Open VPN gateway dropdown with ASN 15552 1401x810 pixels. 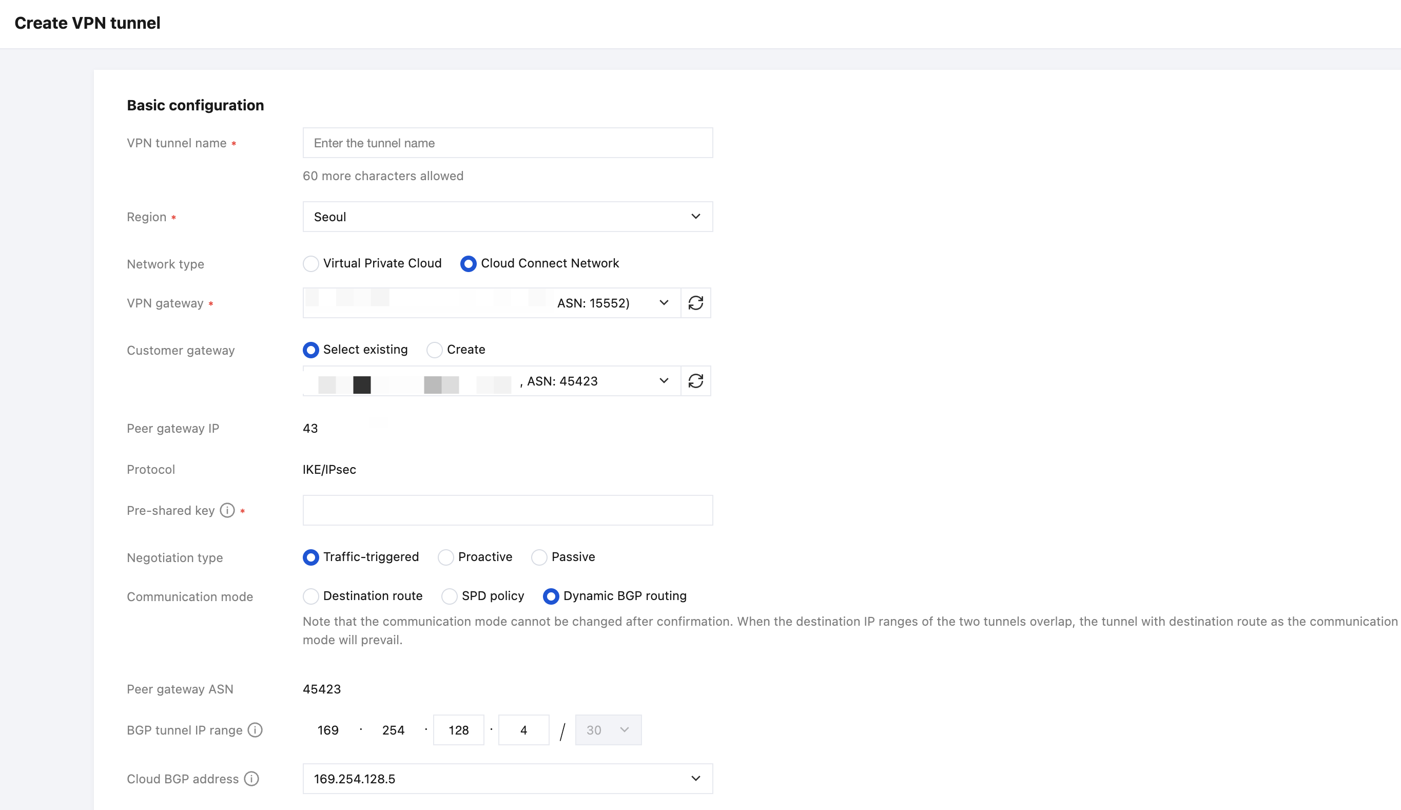pos(492,303)
